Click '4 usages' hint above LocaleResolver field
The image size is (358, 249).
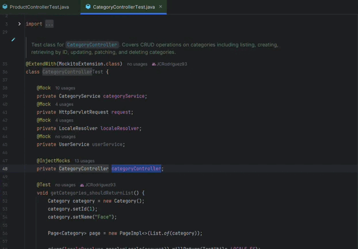pos(64,120)
